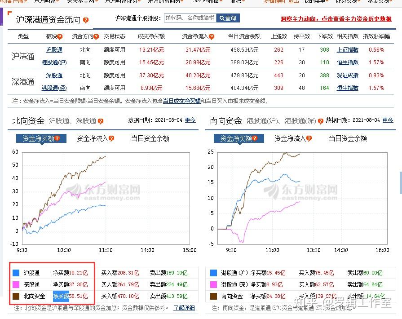This screenshot has height=319, width=402.
Task: Click 买入额75.45亿 in the 港股通(沪) legend row
Action: point(316,273)
